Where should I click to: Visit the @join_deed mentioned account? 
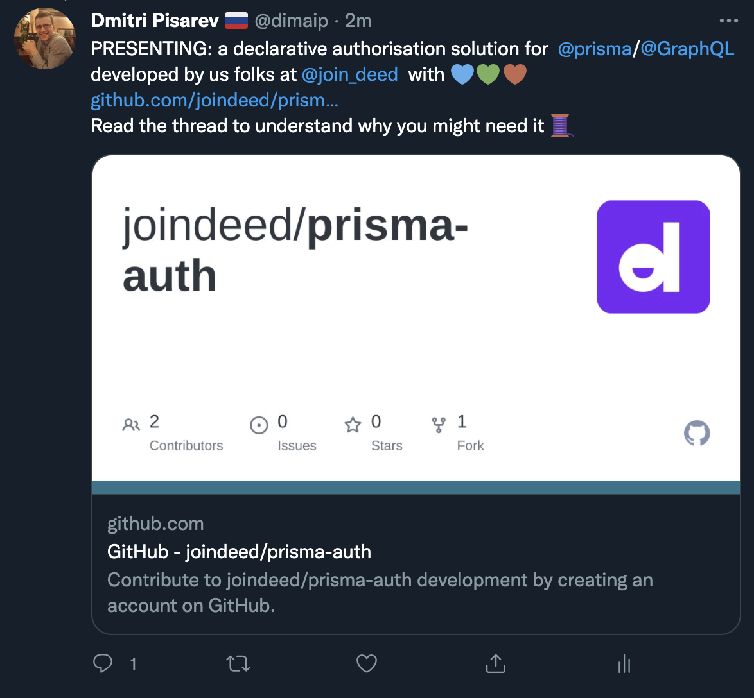click(350, 74)
